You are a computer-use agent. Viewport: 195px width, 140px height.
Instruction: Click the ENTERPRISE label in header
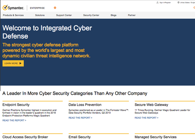(x=37, y=8)
